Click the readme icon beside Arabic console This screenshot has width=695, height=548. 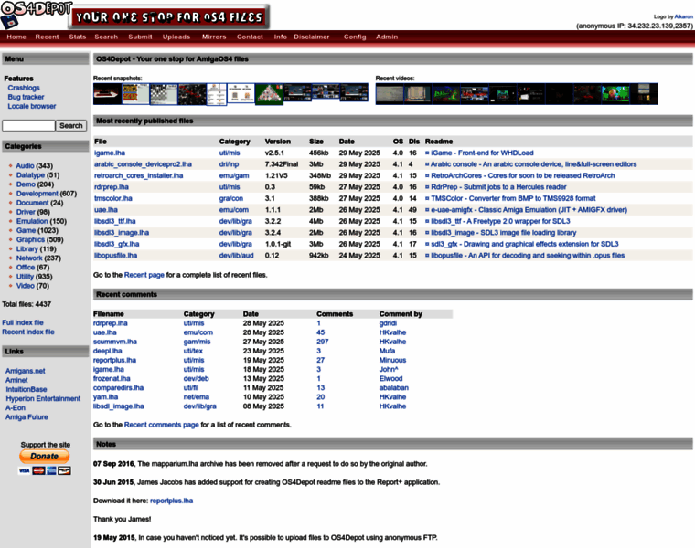[x=427, y=164]
